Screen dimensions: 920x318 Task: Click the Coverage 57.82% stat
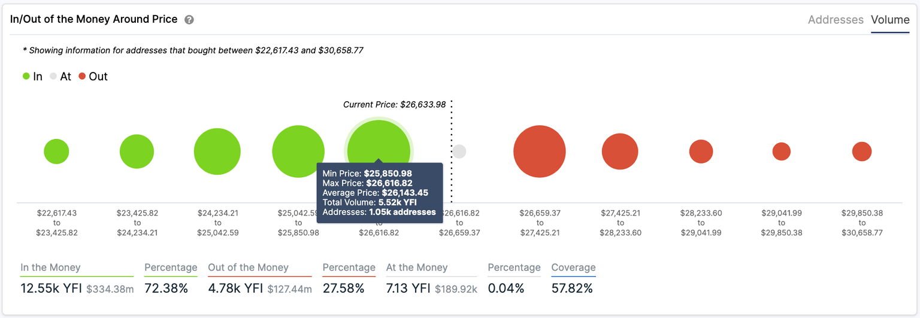click(572, 289)
